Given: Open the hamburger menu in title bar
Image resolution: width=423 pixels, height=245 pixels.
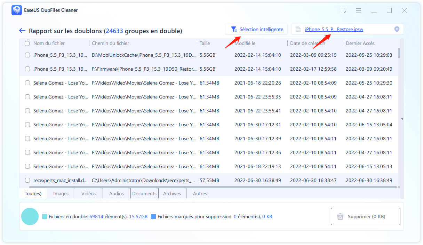Looking at the screenshot, I should [x=359, y=11].
